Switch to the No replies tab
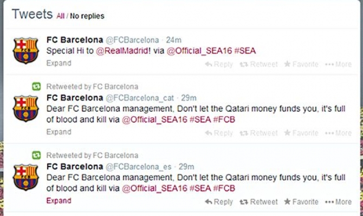 [87, 16]
